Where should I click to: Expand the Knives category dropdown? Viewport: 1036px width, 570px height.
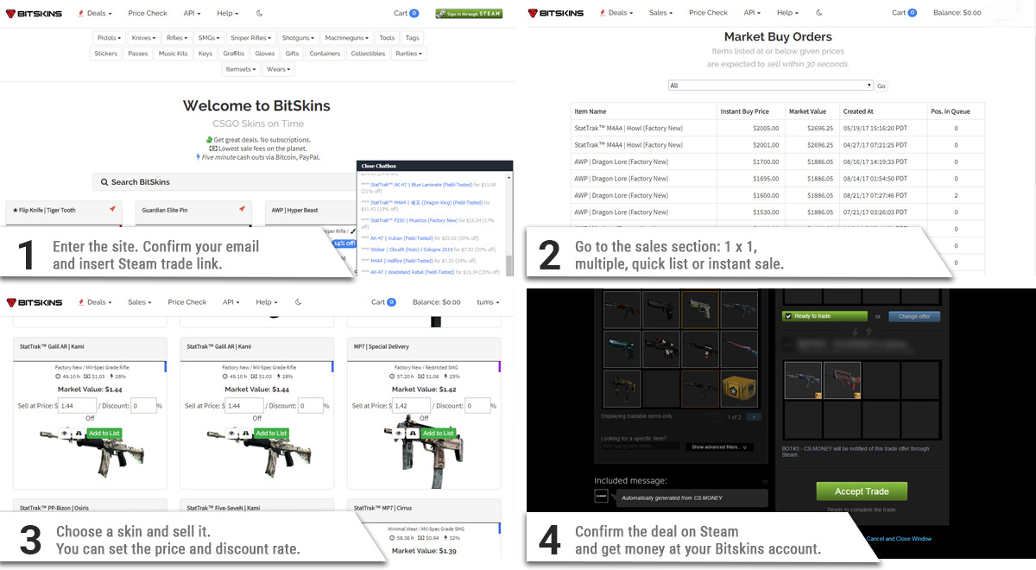[143, 38]
